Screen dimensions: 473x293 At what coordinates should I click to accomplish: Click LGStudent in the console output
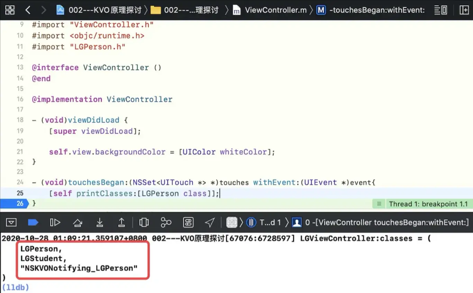click(x=41, y=258)
